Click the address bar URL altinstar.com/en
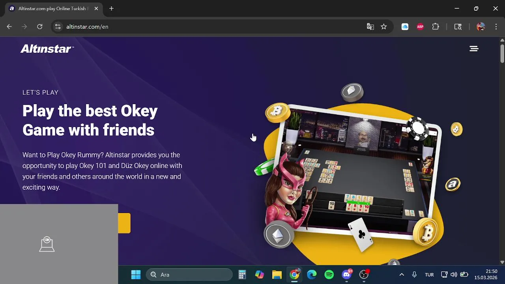Image resolution: width=505 pixels, height=284 pixels. (x=87, y=26)
